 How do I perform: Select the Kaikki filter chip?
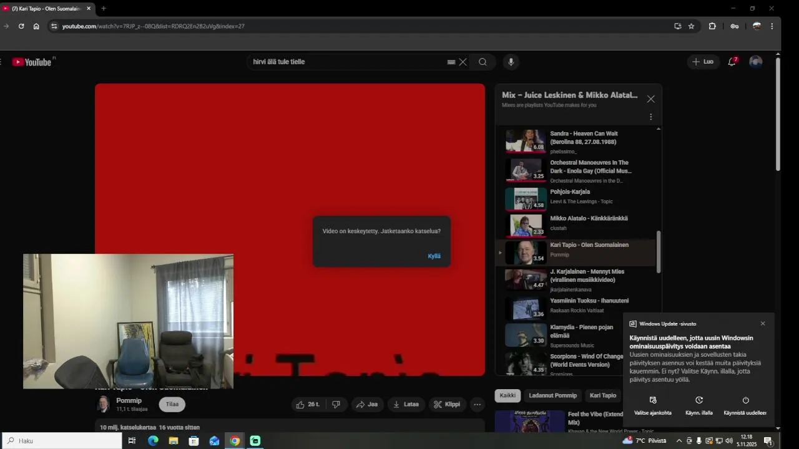[x=507, y=395]
